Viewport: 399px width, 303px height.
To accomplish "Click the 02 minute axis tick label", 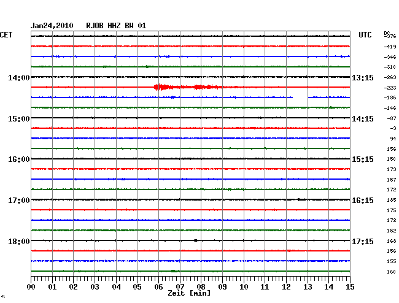I will coord(73,287).
